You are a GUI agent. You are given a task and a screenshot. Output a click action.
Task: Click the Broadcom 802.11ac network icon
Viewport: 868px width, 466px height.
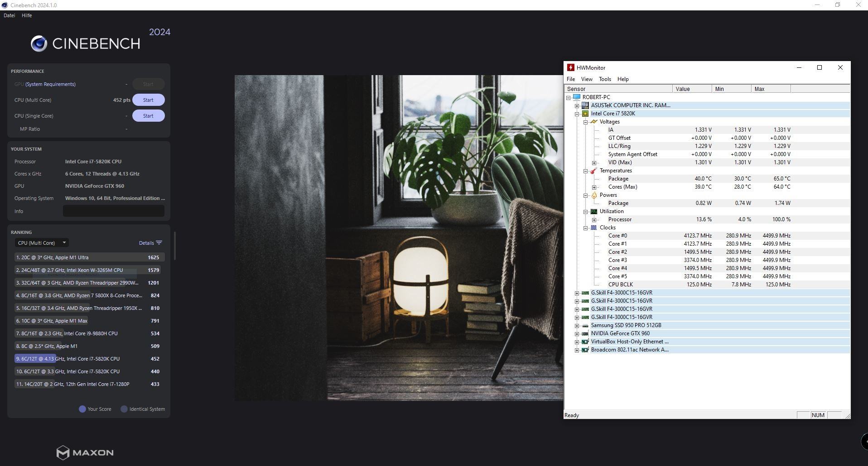585,350
